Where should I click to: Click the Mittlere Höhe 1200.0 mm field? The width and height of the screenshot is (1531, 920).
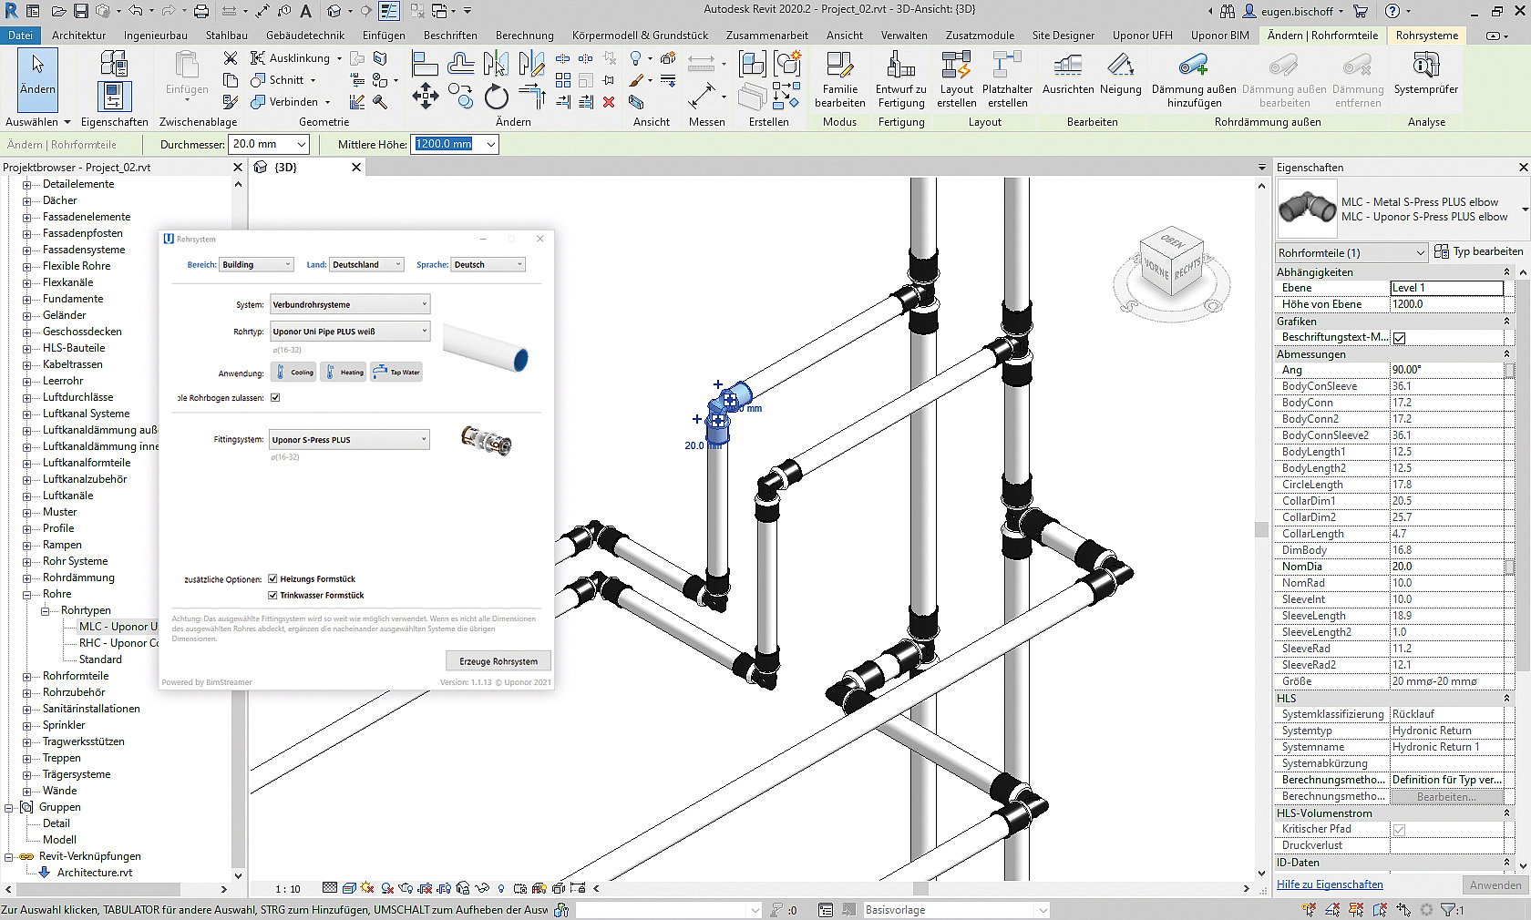tap(446, 144)
